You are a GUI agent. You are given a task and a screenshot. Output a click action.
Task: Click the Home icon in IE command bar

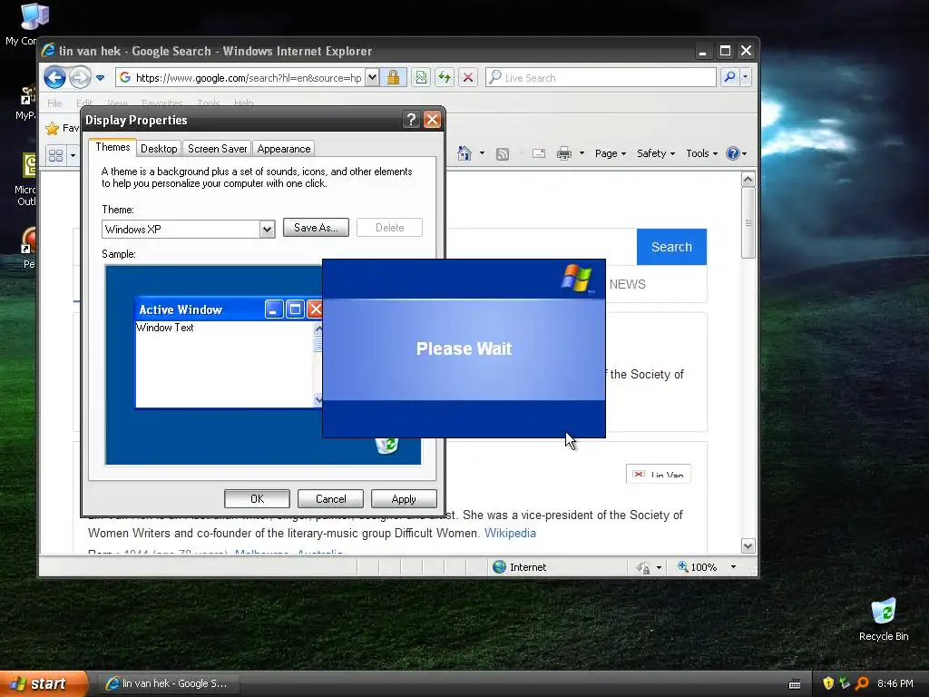click(x=464, y=153)
